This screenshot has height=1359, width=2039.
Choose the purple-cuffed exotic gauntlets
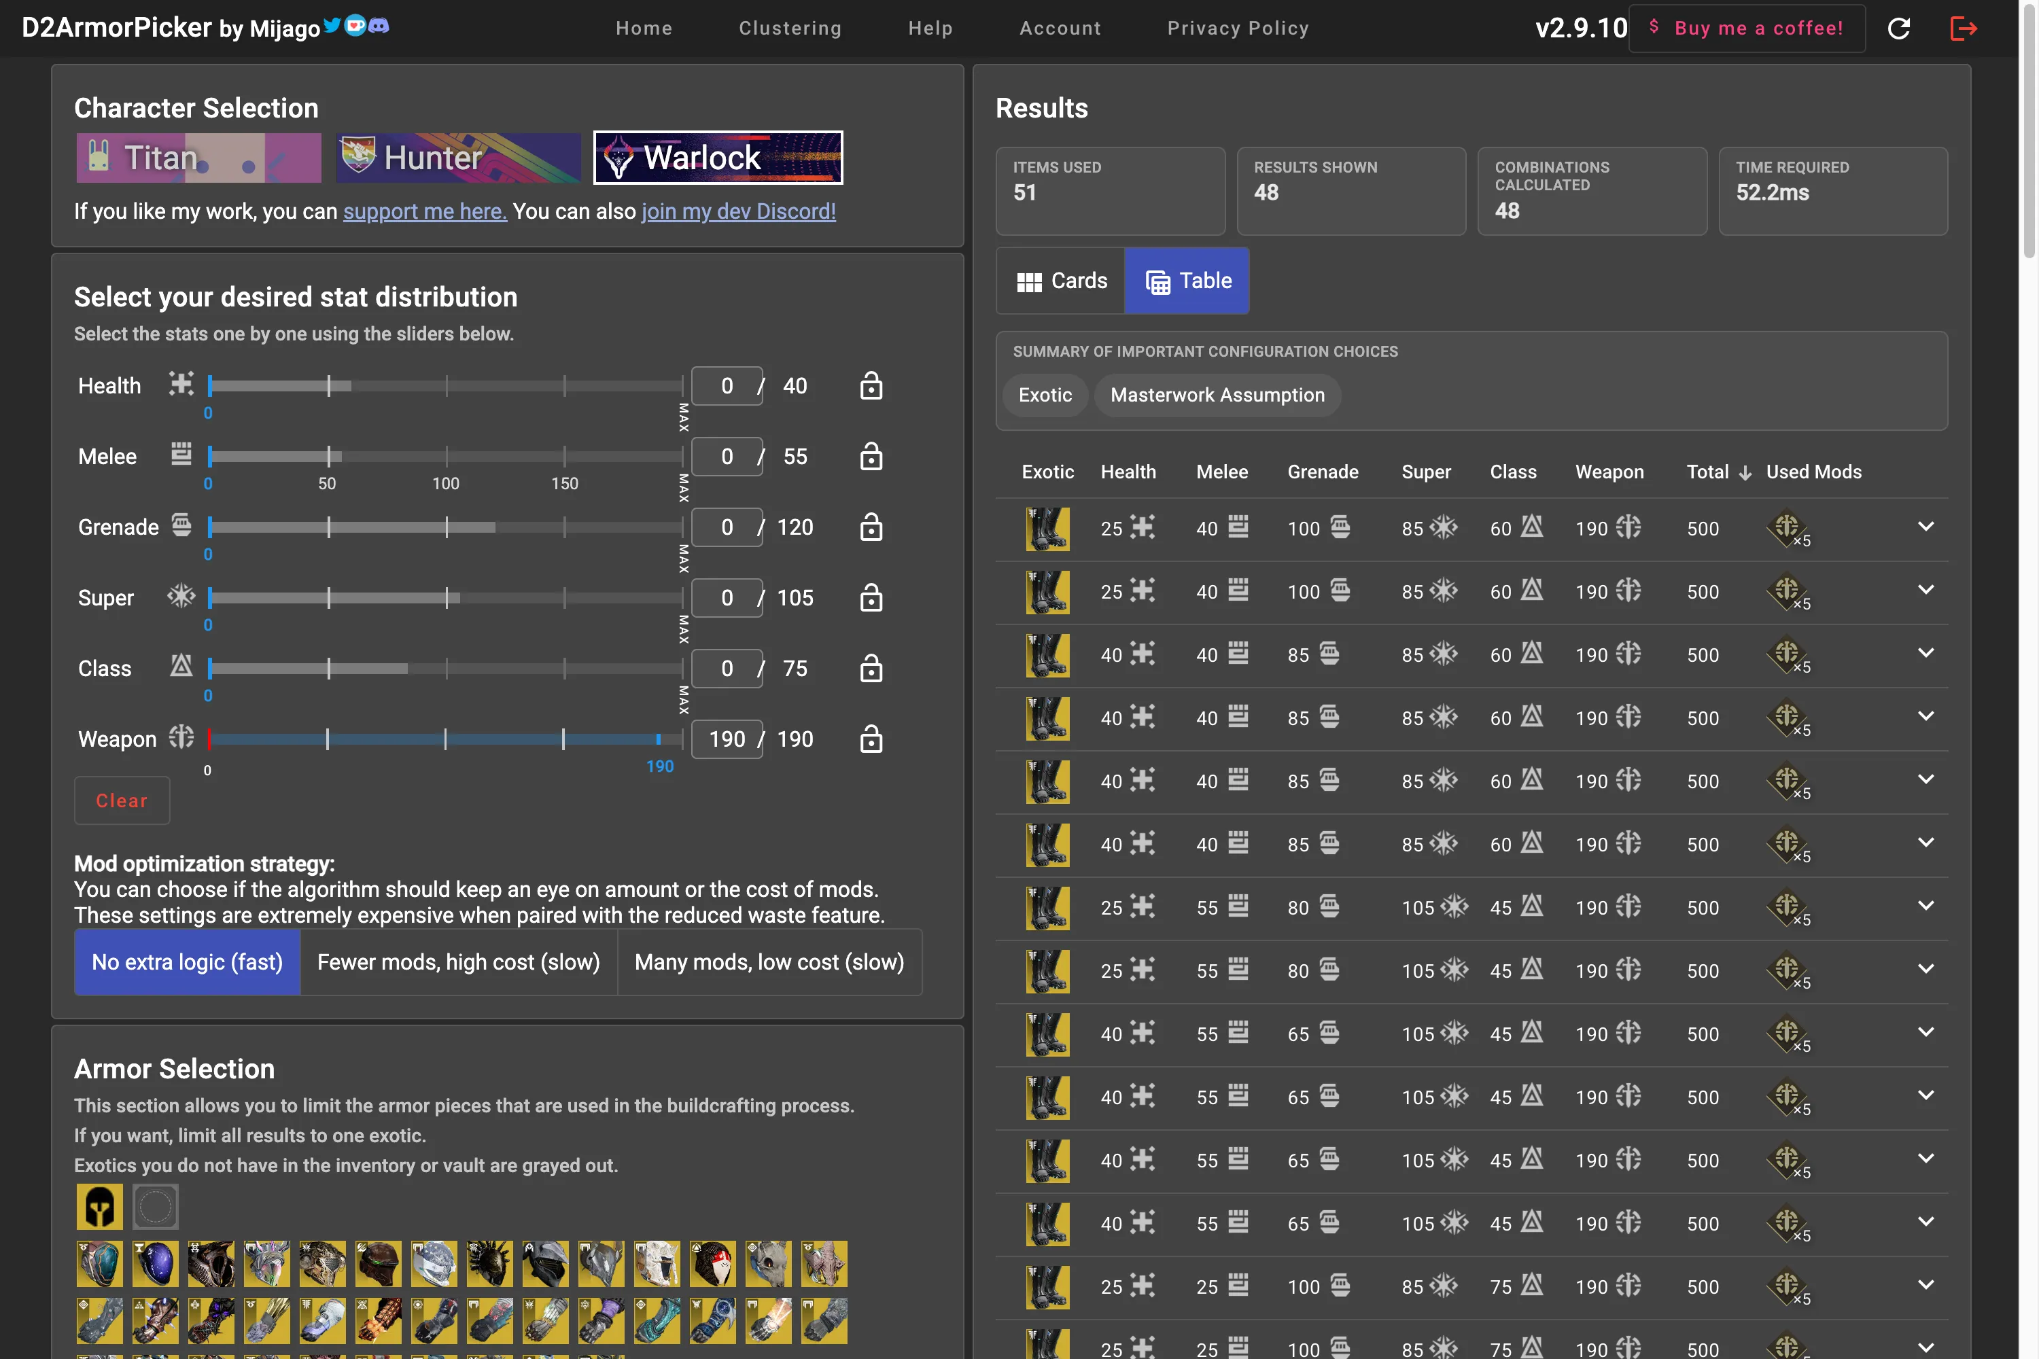point(601,1320)
